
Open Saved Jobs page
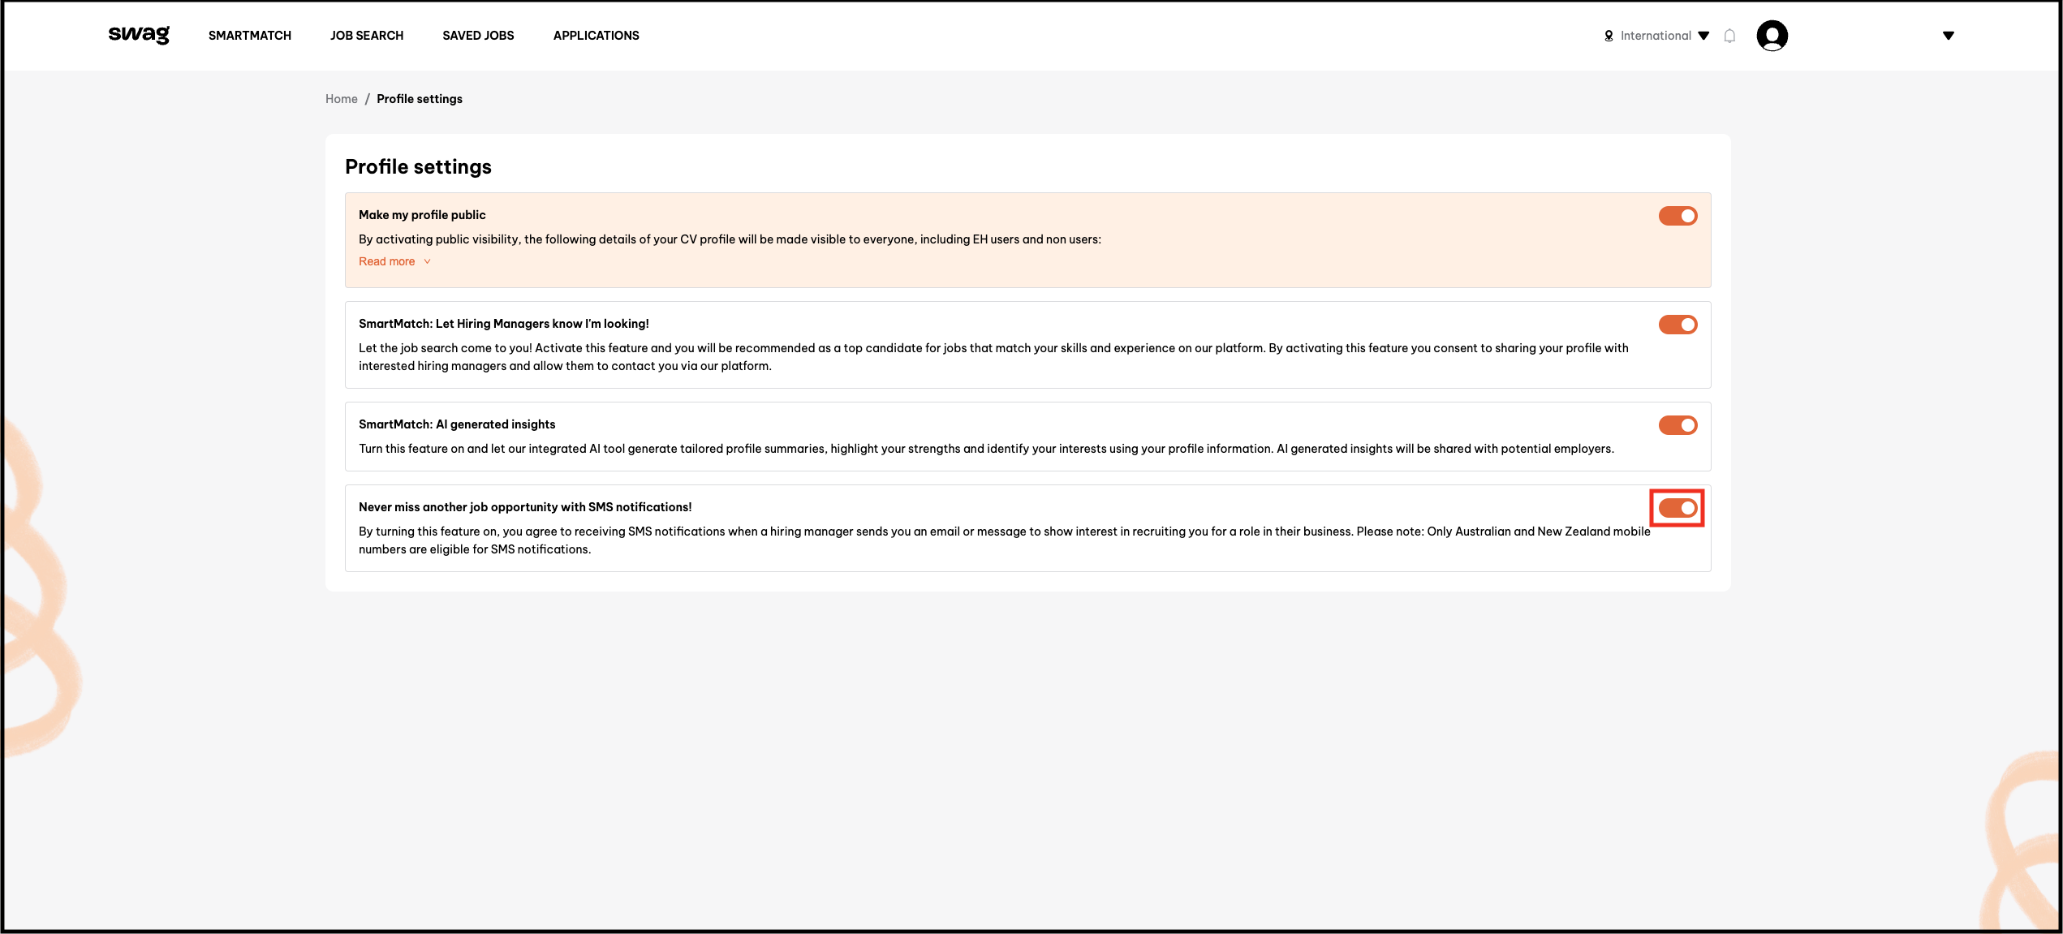pyautogui.click(x=478, y=36)
